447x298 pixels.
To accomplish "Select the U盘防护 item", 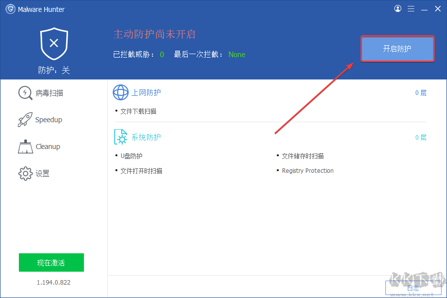I will [132, 156].
